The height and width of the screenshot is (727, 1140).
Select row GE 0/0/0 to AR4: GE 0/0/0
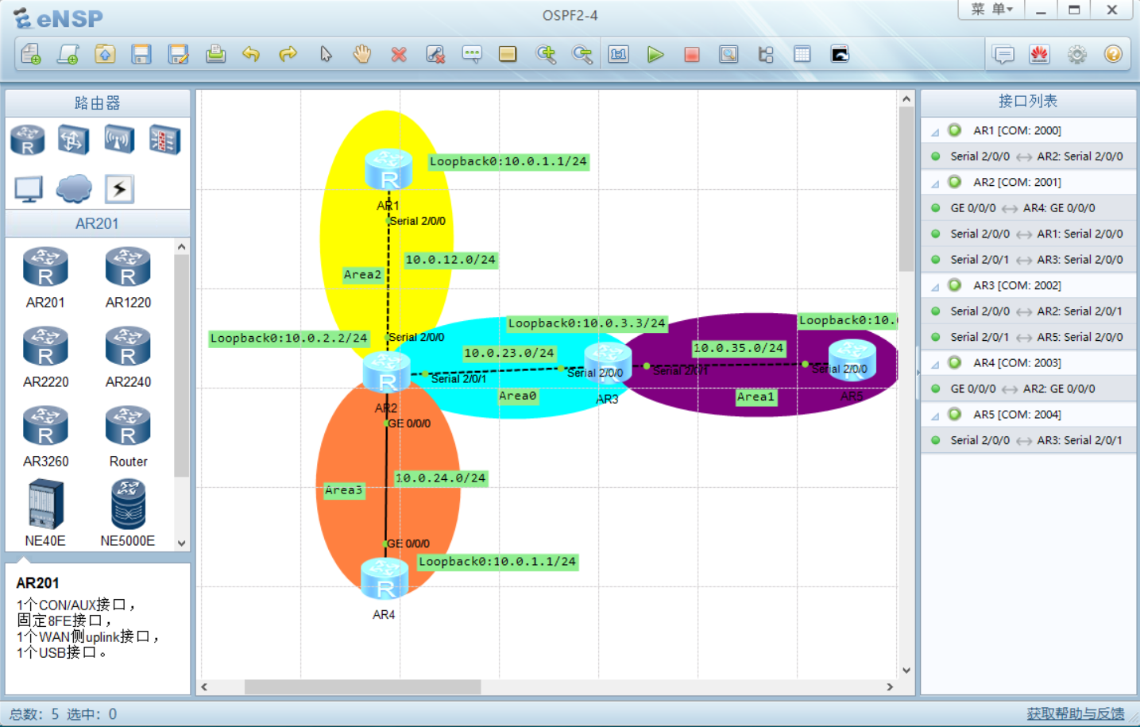coord(1028,208)
